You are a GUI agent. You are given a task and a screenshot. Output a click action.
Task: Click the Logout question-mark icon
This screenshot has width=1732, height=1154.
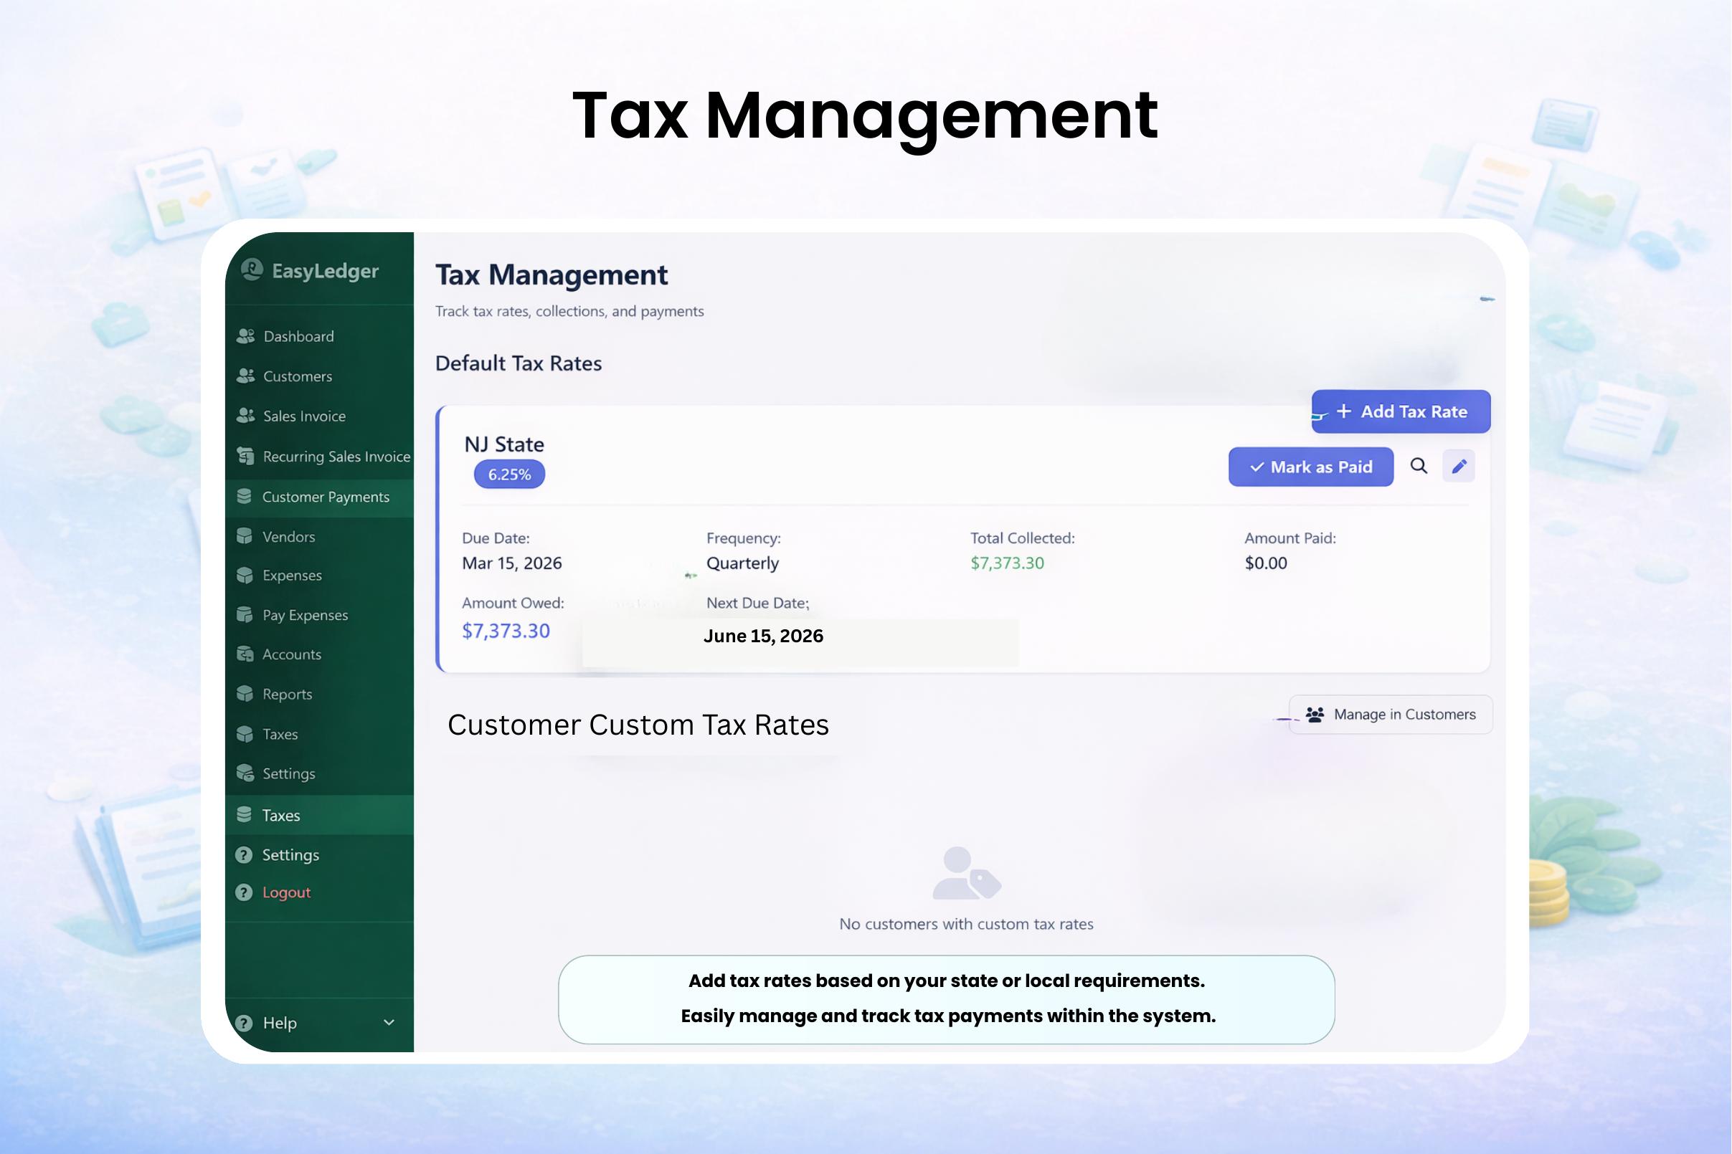[x=244, y=892]
